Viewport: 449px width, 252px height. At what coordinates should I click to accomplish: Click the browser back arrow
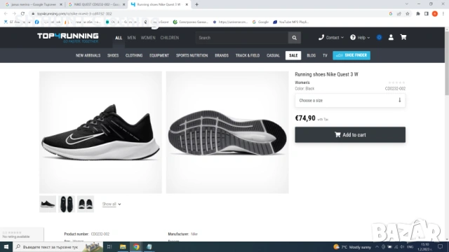(6, 13)
